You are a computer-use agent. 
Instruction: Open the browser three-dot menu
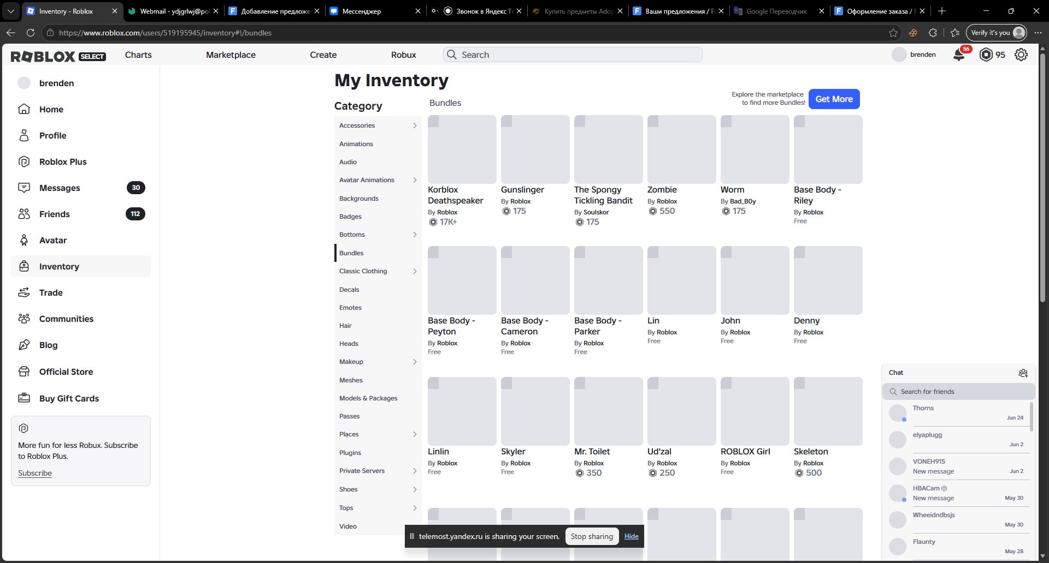[1038, 33]
